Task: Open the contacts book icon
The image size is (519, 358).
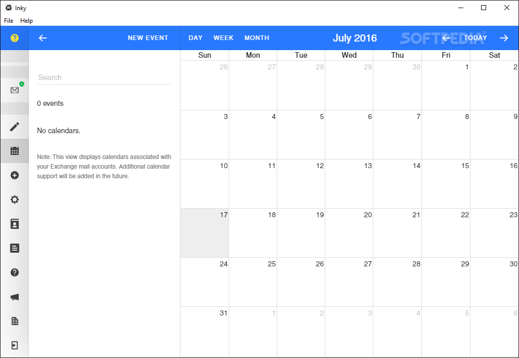Action: (x=15, y=224)
